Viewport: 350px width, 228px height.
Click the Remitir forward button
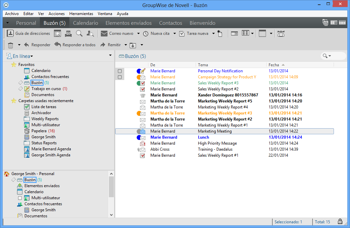coord(111,45)
